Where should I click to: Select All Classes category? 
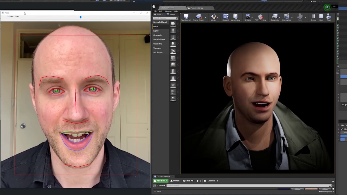point(158,53)
